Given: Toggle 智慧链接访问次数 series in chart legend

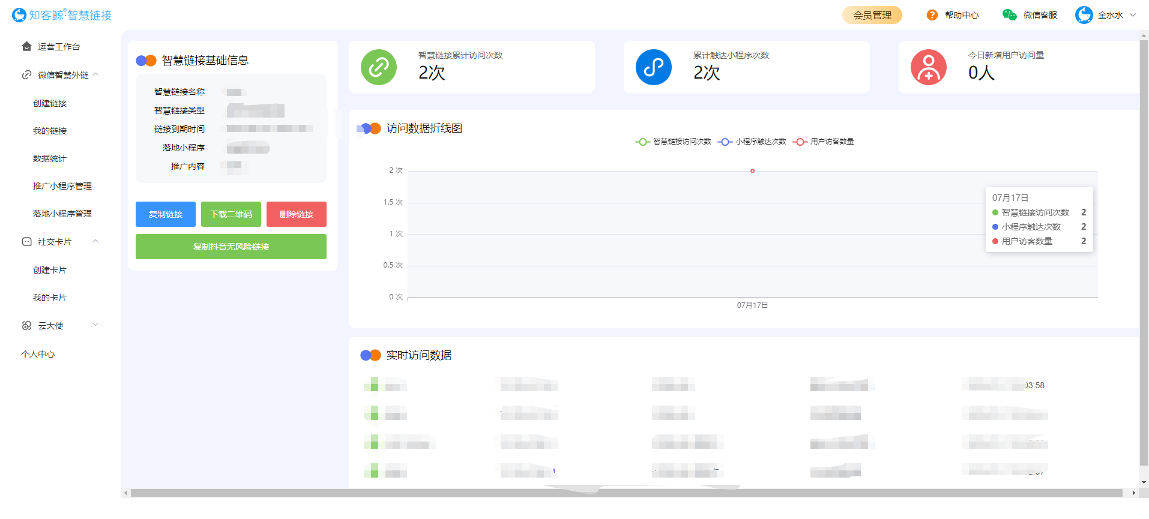Looking at the screenshot, I should (x=674, y=142).
